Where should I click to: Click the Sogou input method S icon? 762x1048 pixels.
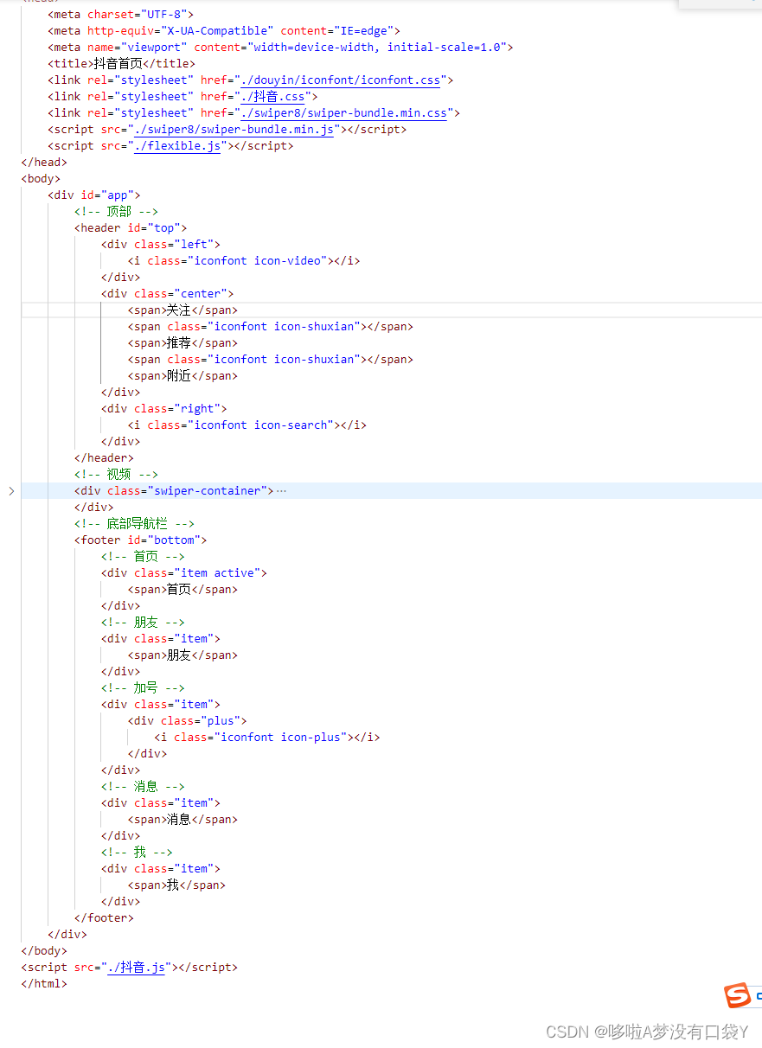pyautogui.click(x=737, y=995)
